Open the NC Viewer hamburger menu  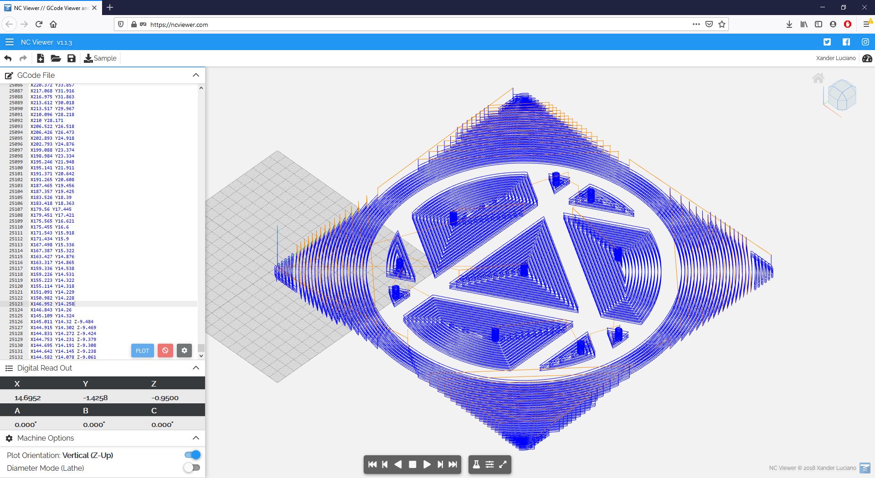point(9,42)
